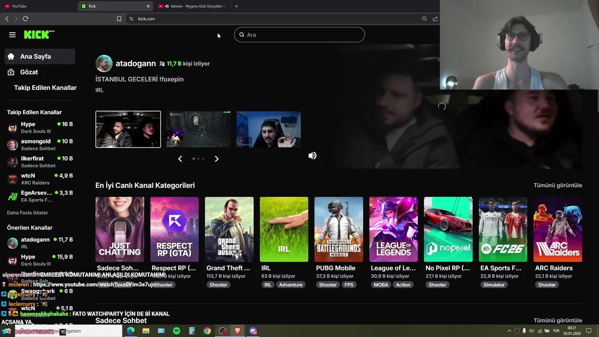599x337 pixels.
Task: Open the Hype channel in followed channels
Action: coord(40,127)
